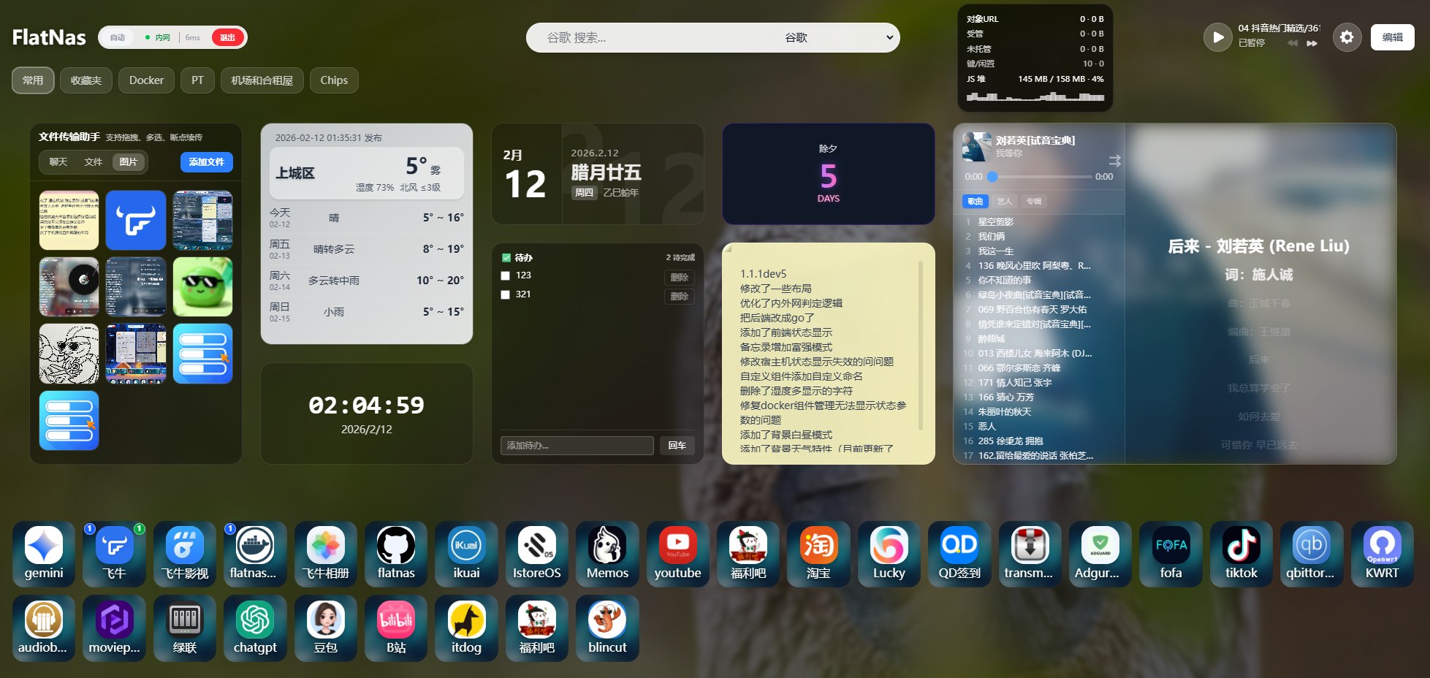Viewport: 1430px width, 678px height.
Task: Switch file helper to 聊天 tab
Action: pyautogui.click(x=58, y=162)
